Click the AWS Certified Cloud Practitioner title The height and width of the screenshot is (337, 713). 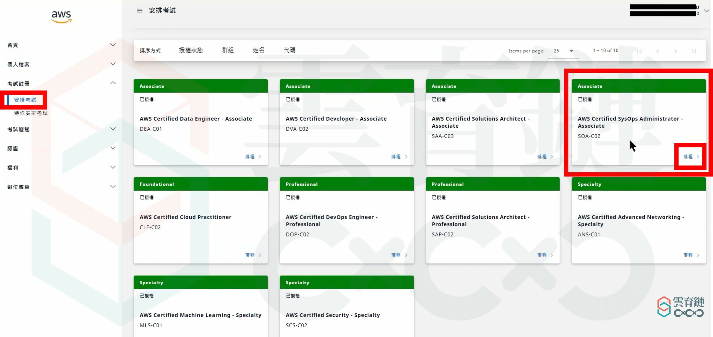[185, 217]
